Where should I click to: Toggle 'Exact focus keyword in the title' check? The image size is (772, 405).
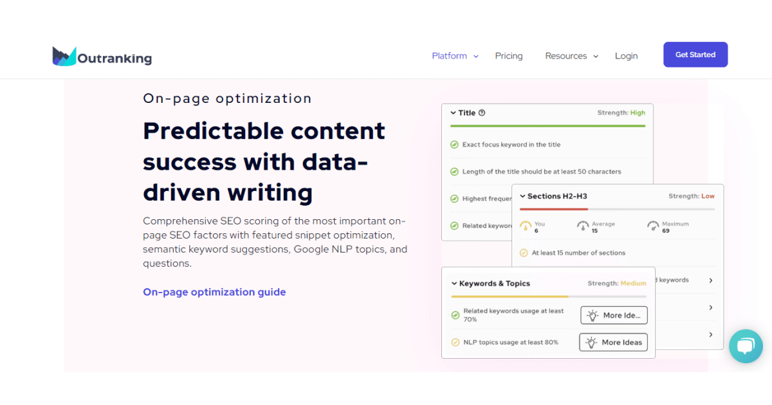point(454,145)
